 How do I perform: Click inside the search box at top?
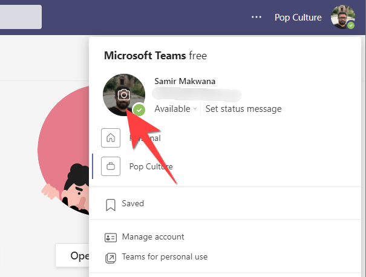(21, 17)
